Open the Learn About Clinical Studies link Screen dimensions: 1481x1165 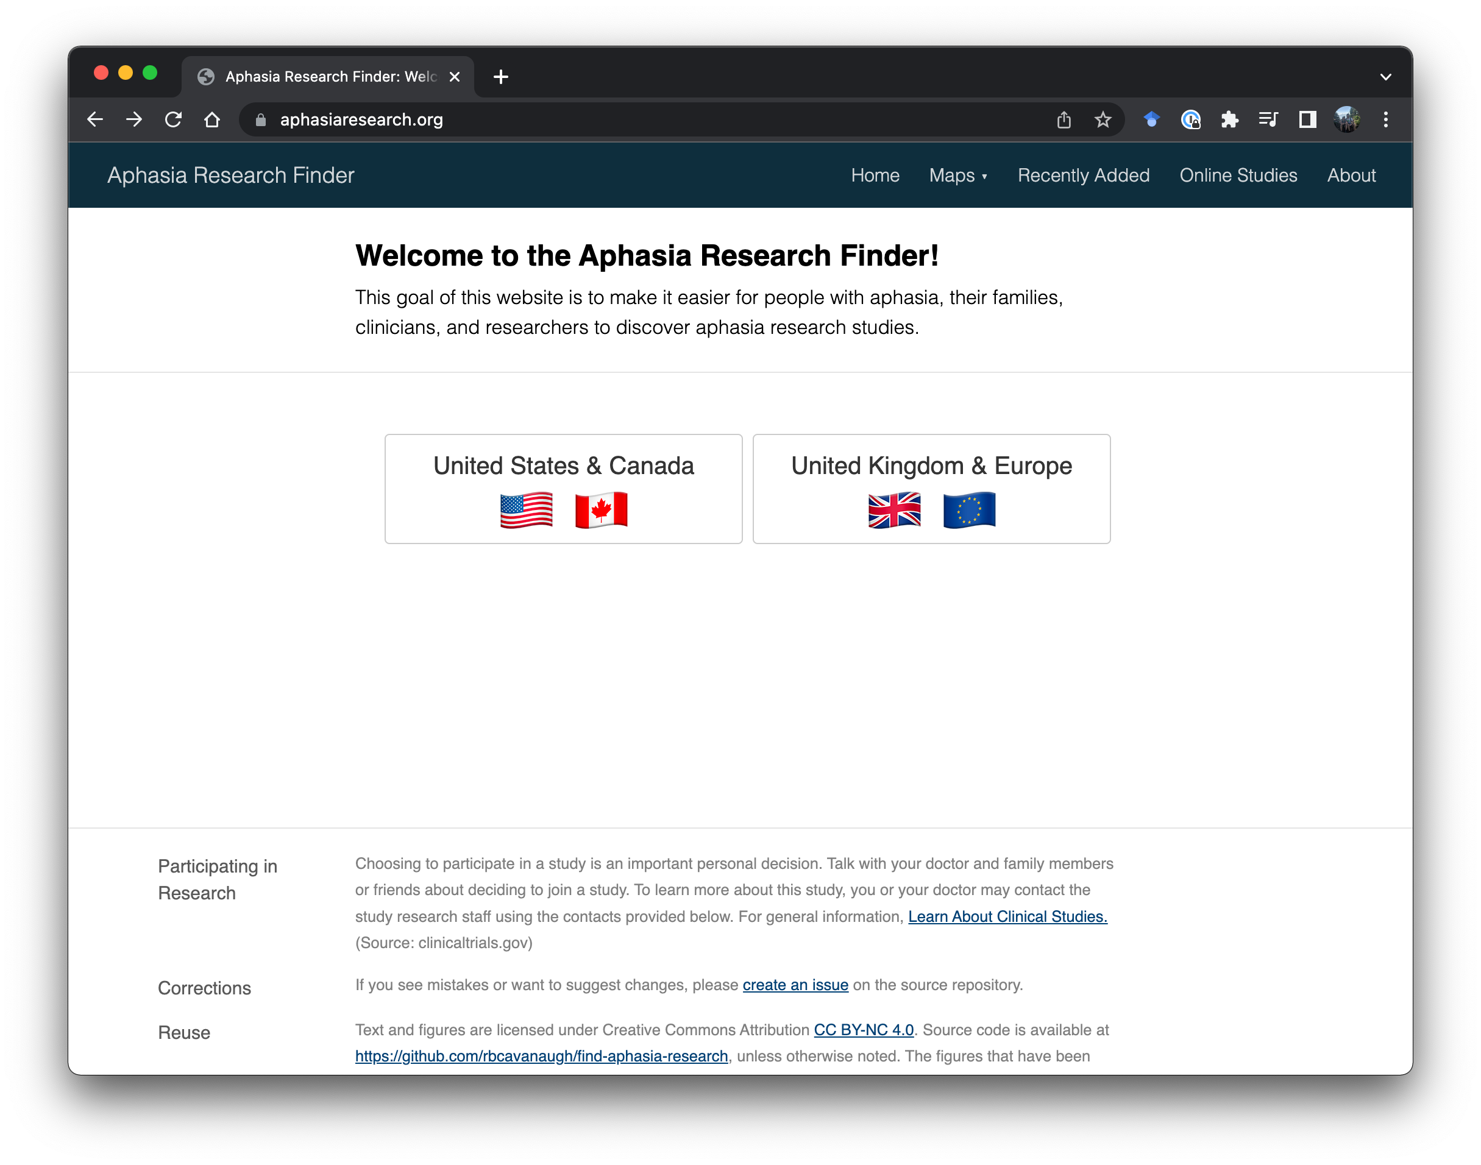(x=1007, y=916)
